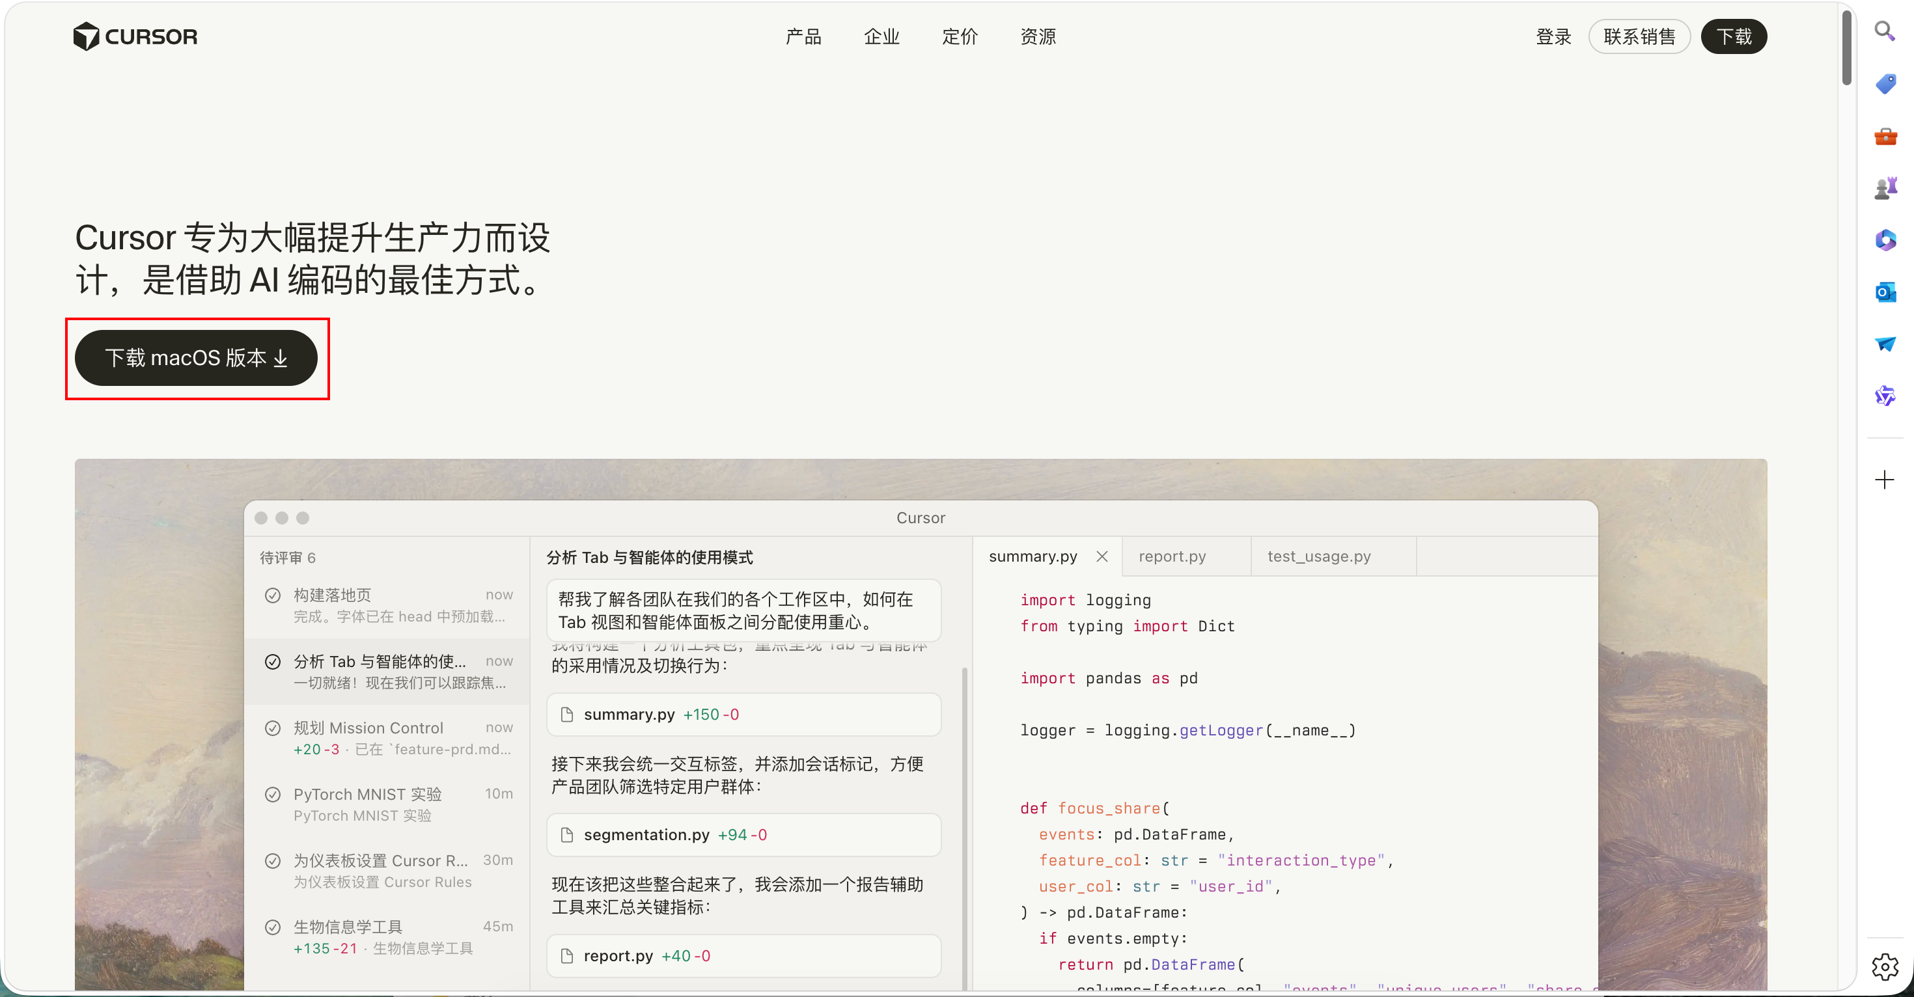Open the Outlook icon in the sidebar
The image size is (1914, 997).
pos(1885,292)
